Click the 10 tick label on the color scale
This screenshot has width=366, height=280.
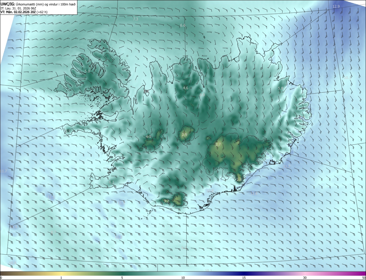tap(183, 278)
